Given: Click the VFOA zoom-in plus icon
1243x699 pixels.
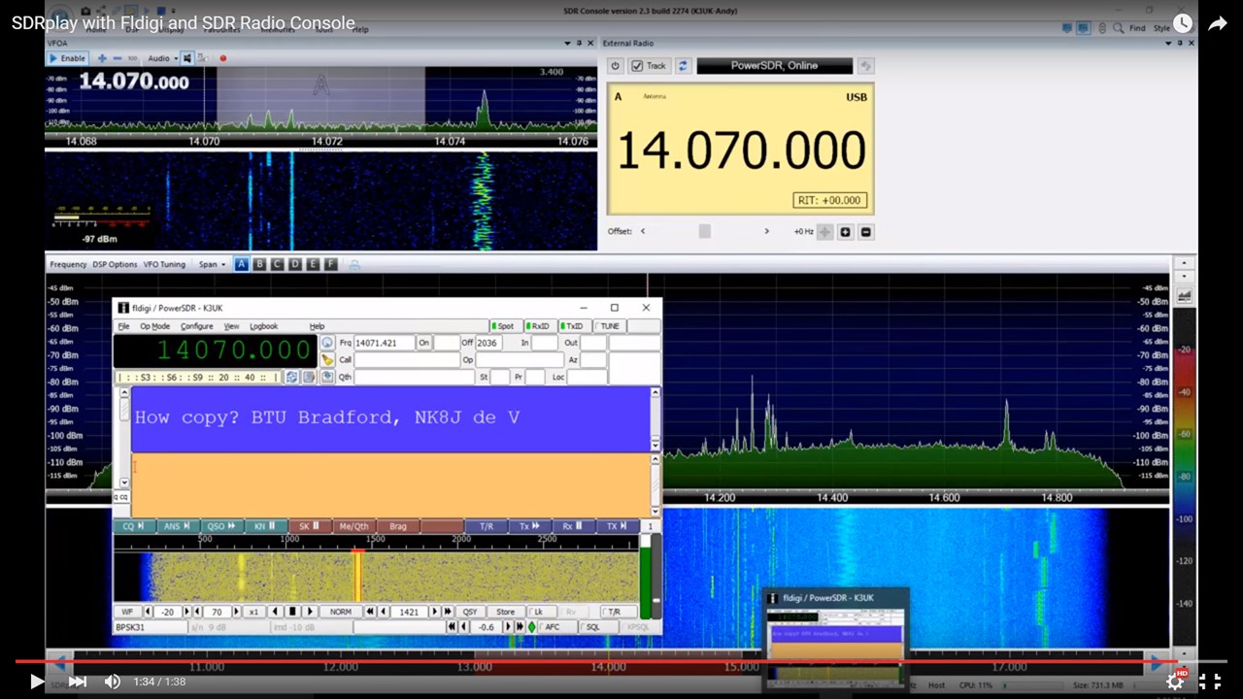Looking at the screenshot, I should coord(102,58).
